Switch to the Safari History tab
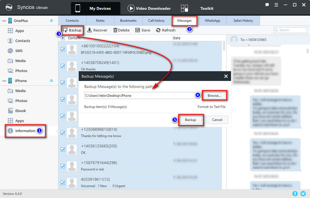Screen dimensions: 310x198 point(243,21)
